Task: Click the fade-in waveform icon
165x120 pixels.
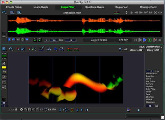Action: click(136, 13)
